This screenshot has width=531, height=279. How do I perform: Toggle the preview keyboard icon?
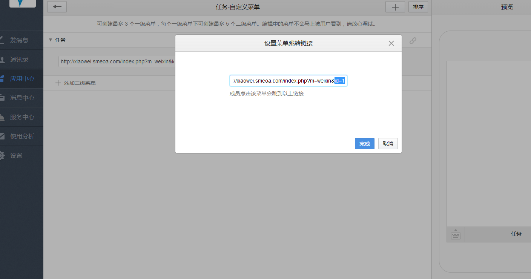[456, 235]
